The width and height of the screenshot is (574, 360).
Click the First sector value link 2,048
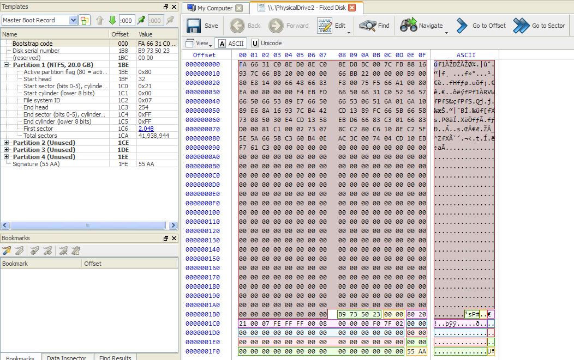pyautogui.click(x=146, y=129)
